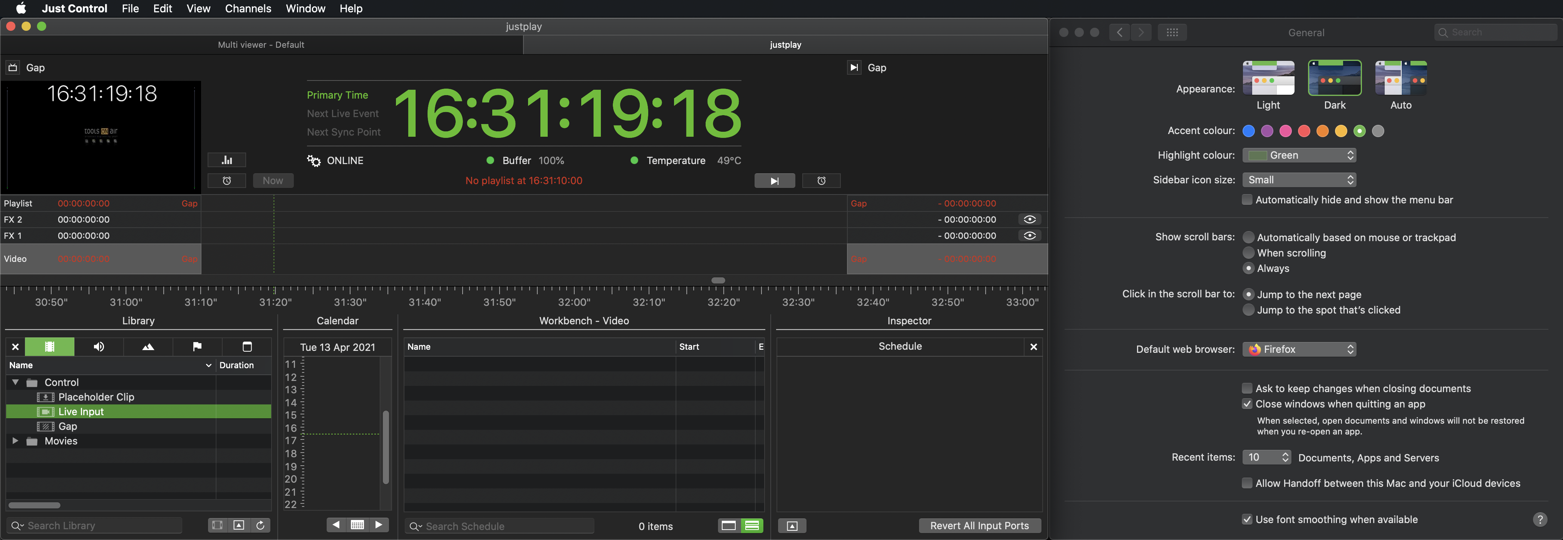This screenshot has height=540, width=1563.
Task: Open the Sidebar icon size dropdown
Action: click(1299, 179)
